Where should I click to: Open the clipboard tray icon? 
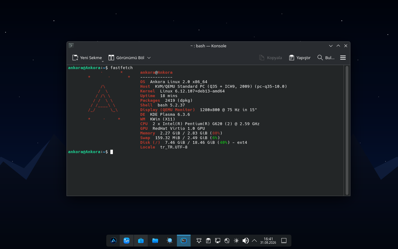click(208, 241)
